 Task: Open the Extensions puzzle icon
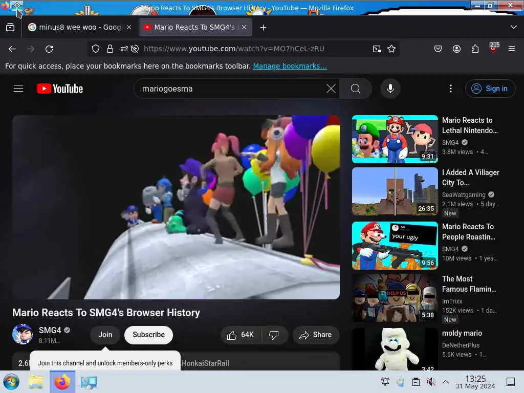pos(475,49)
